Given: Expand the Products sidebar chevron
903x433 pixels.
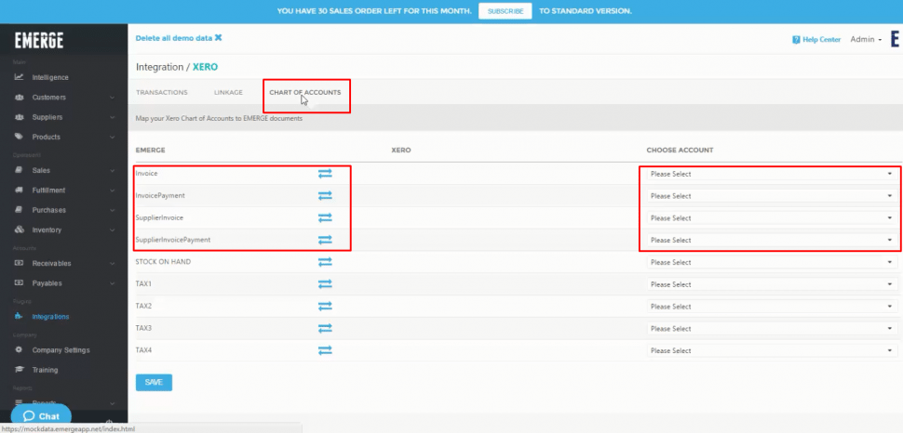Looking at the screenshot, I should coord(113,137).
